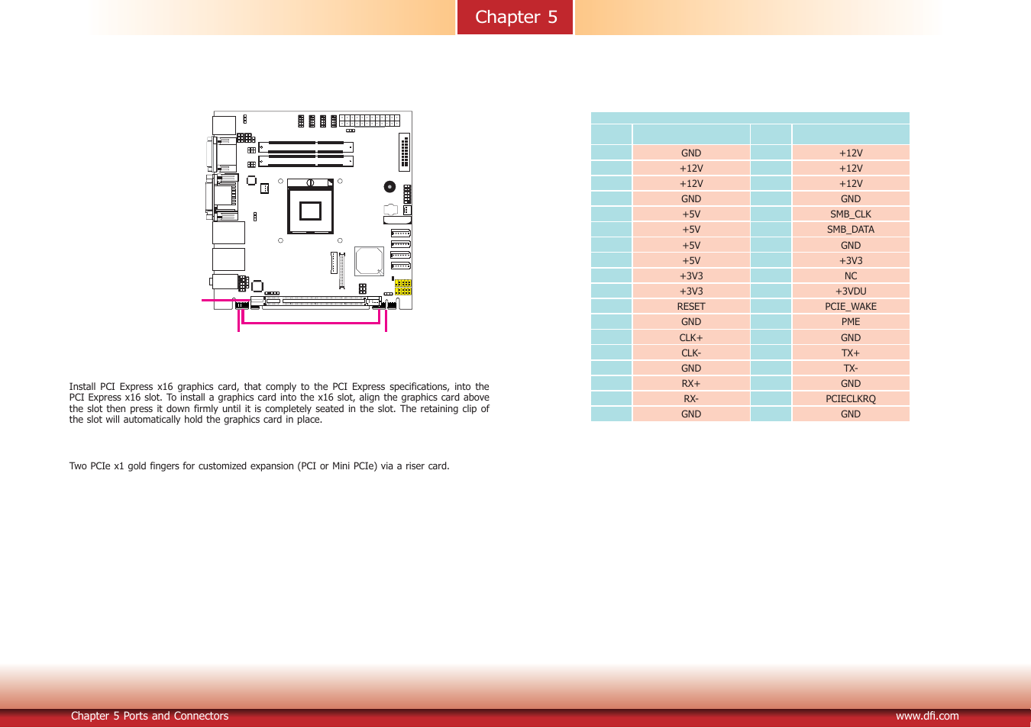Select the SMB_CLK table cell

click(851, 214)
